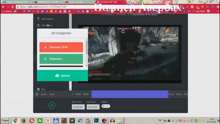Click the Twitter bookmark icon
Viewport: 220px width, 124px height.
point(38,11)
